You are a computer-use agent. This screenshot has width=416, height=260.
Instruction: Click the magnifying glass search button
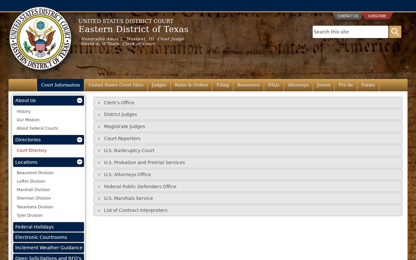click(395, 32)
